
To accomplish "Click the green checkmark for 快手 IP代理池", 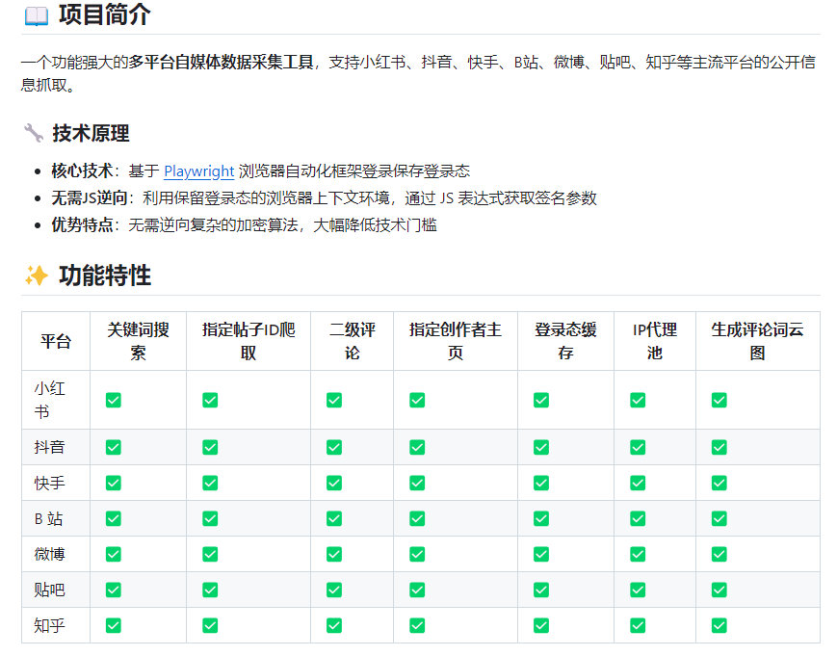I will coord(637,483).
